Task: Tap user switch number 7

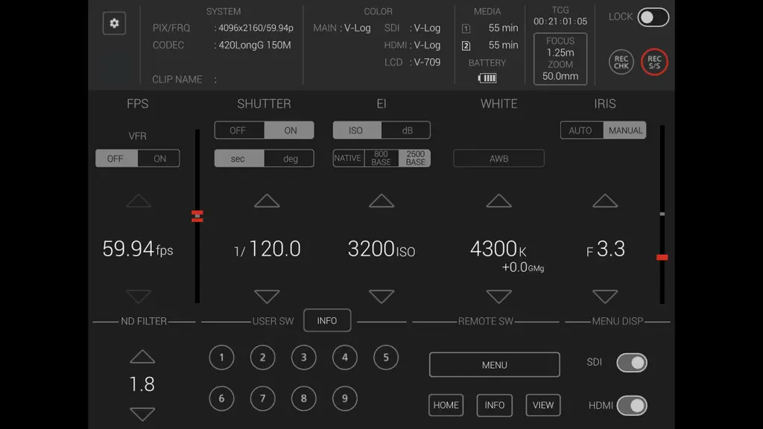Action: [263, 398]
